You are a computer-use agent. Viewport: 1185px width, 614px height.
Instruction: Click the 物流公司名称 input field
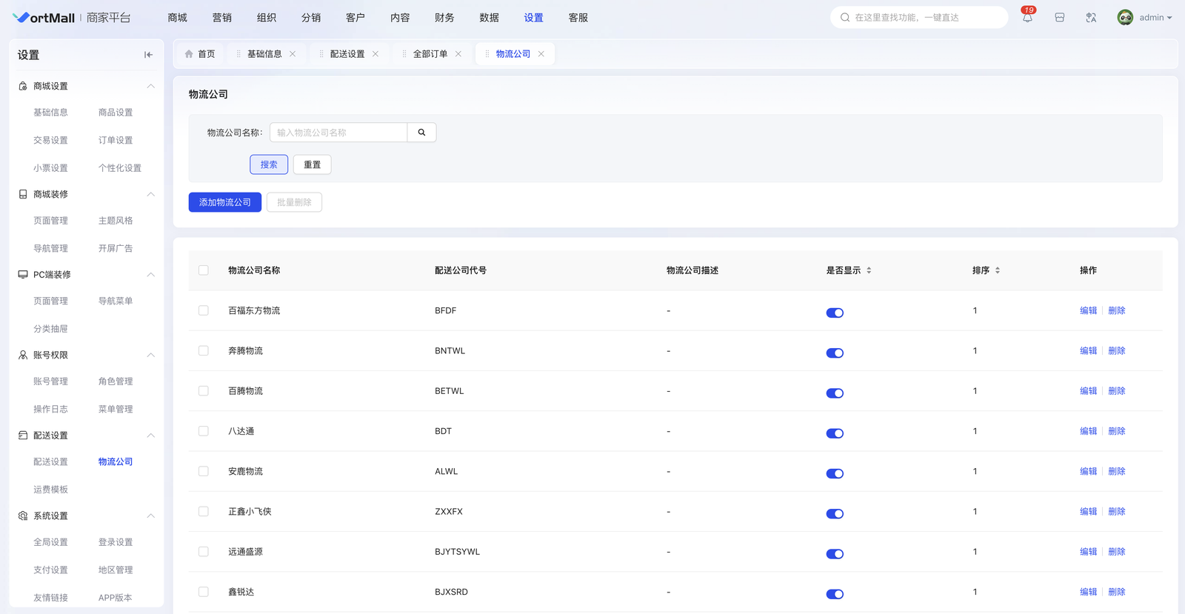tap(338, 133)
